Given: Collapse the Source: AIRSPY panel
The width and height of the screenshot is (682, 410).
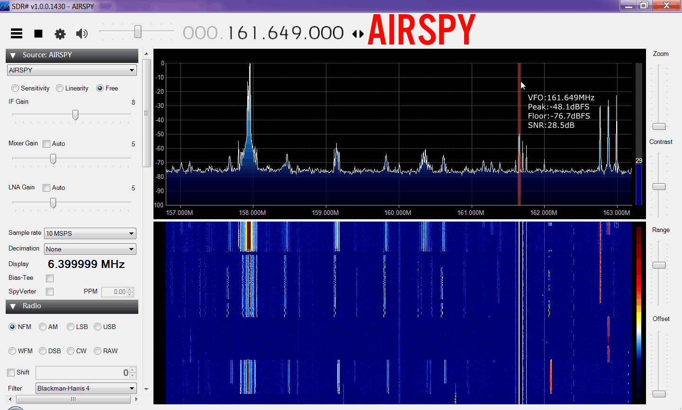Looking at the screenshot, I should pyautogui.click(x=13, y=55).
